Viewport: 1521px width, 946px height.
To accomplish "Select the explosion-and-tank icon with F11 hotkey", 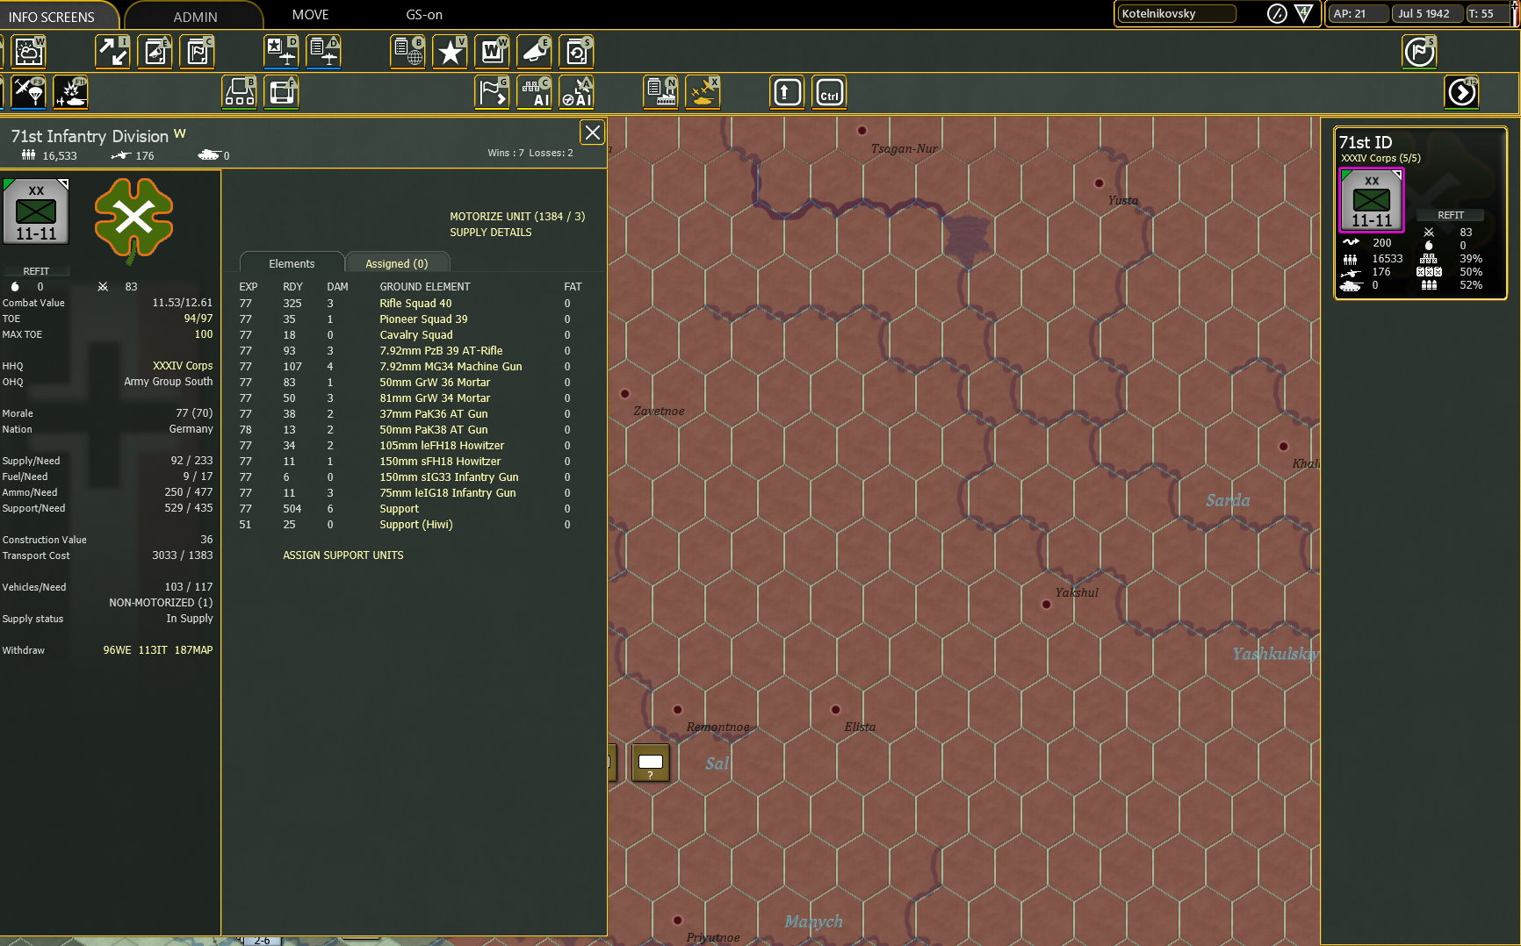I will 70,92.
